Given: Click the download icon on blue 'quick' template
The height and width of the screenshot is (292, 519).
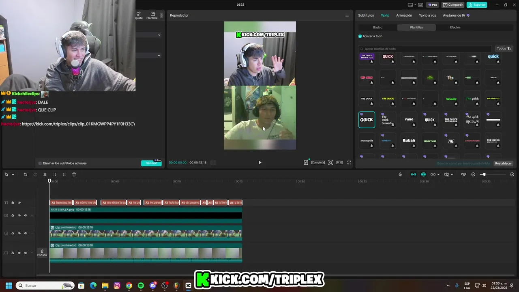Looking at the screenshot, I should (498, 62).
